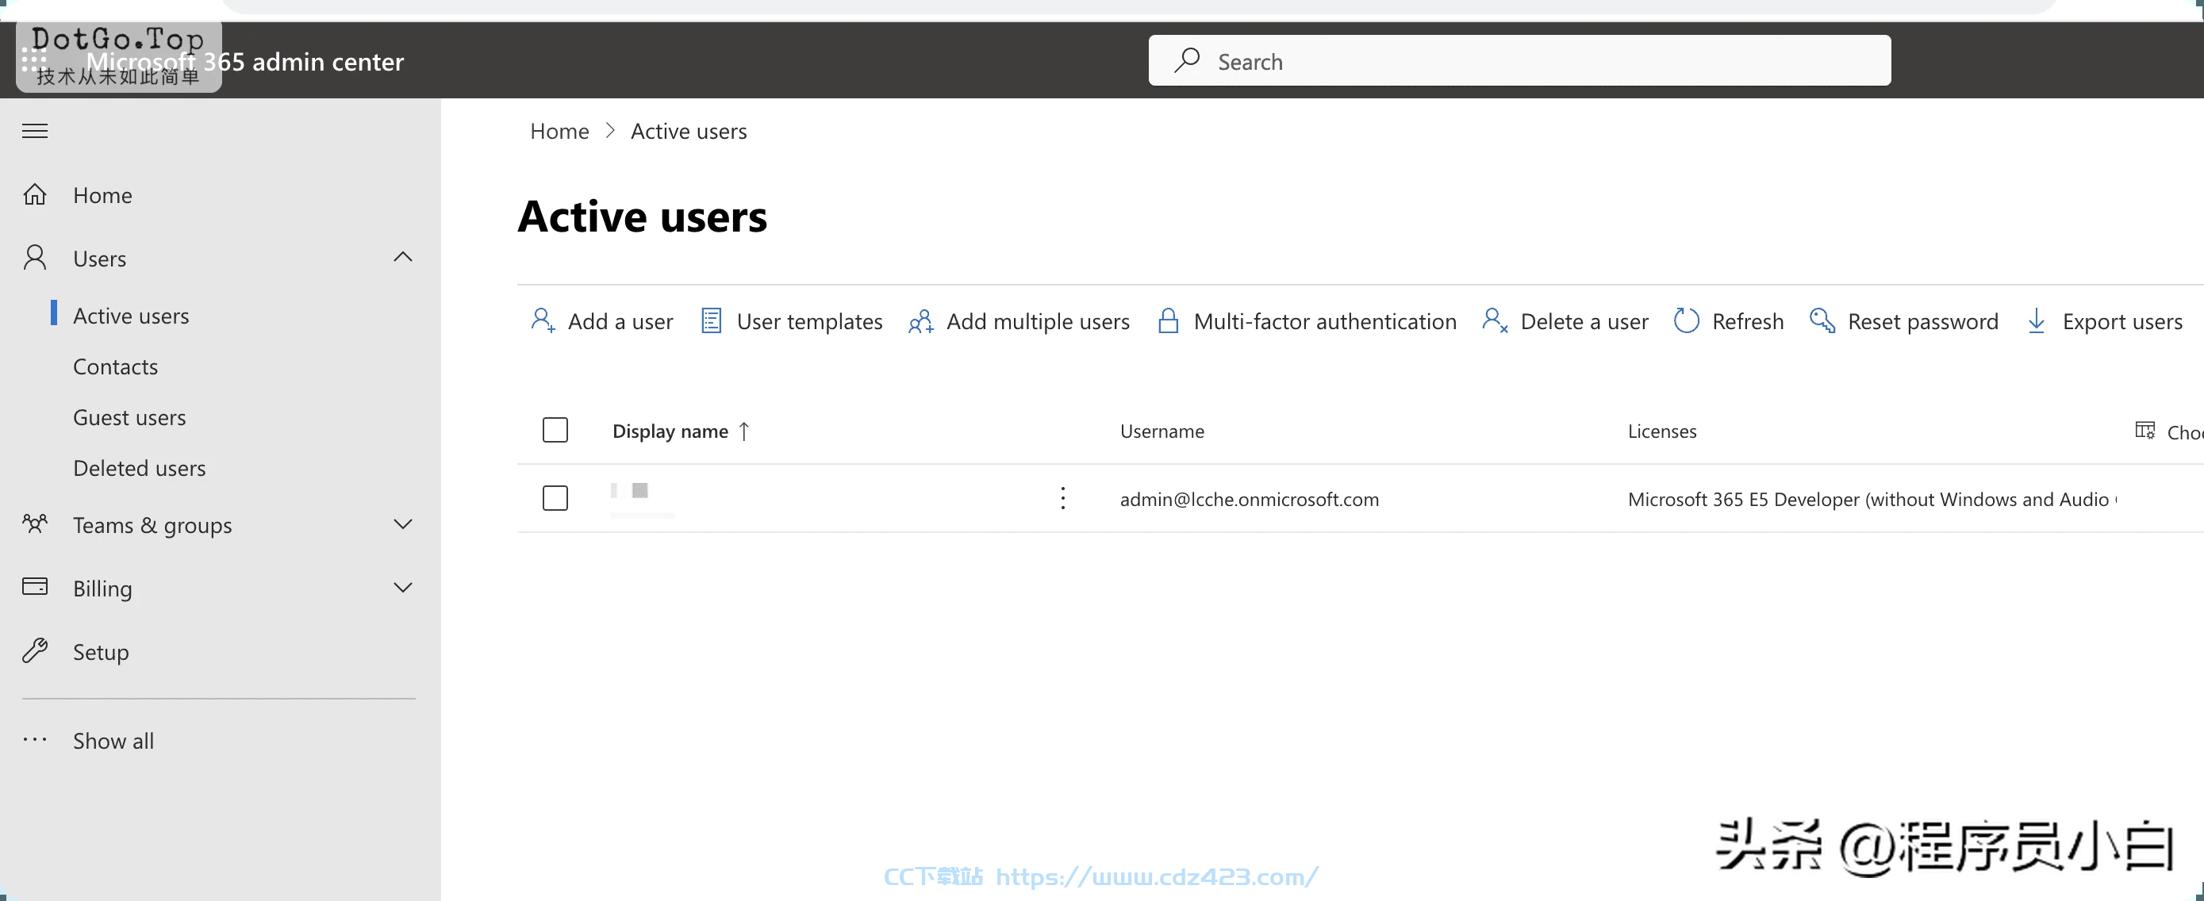Click the Add multiple users icon

[x=920, y=321]
